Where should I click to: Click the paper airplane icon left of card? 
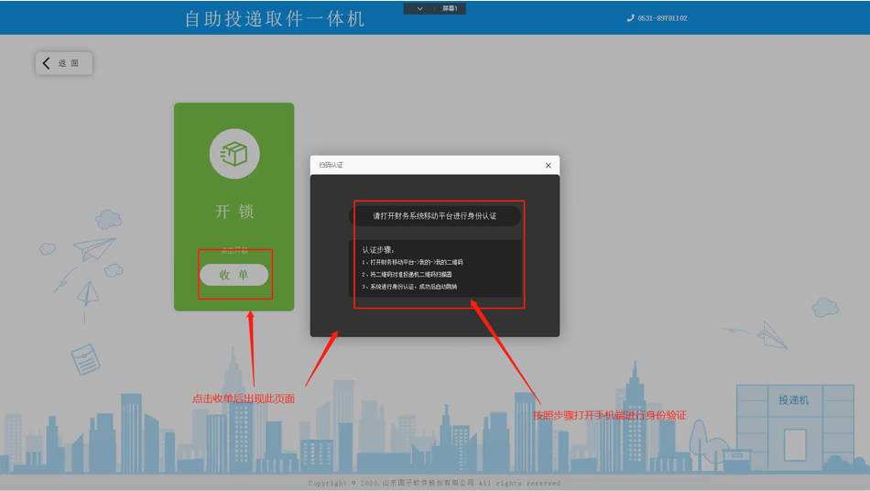(94, 248)
